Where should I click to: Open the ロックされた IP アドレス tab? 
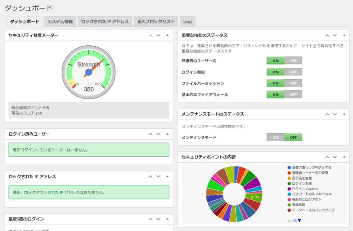[x=105, y=22]
